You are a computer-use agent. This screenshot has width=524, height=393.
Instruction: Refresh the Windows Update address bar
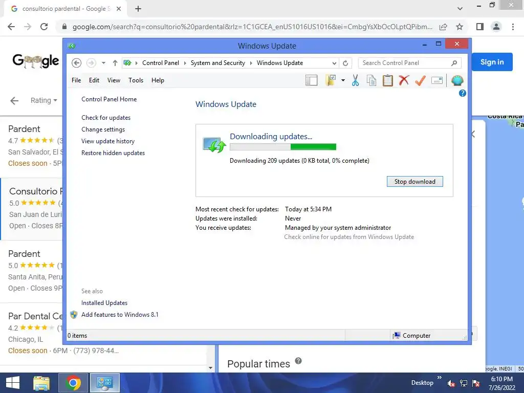tap(345, 63)
